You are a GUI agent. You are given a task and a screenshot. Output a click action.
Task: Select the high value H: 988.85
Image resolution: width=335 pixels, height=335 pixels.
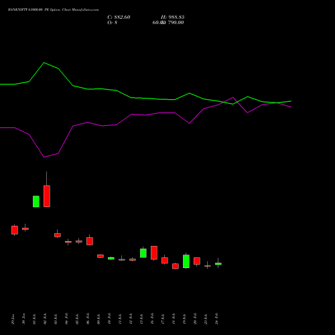pos(173,17)
